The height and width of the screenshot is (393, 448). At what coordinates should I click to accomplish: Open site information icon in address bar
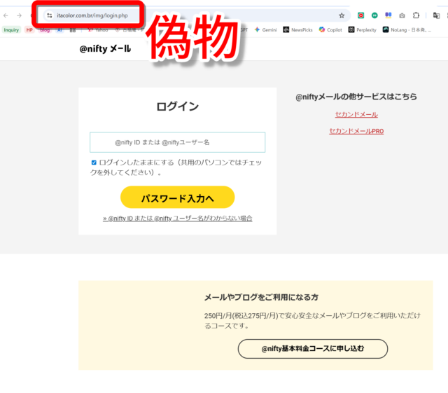pyautogui.click(x=50, y=15)
